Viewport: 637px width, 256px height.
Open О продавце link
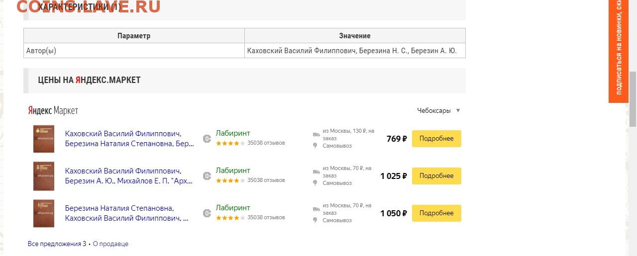click(110, 244)
